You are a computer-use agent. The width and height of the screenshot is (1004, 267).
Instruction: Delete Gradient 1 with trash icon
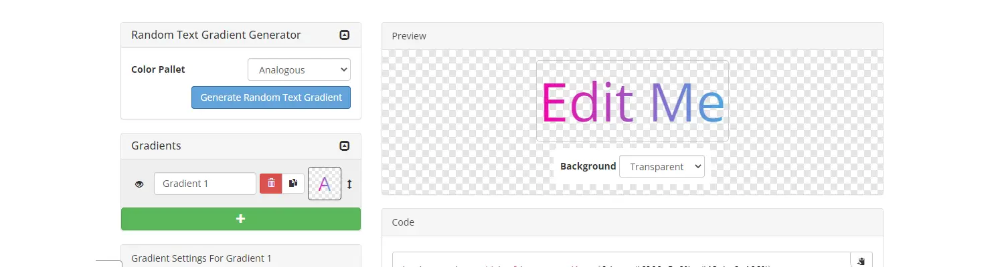(x=271, y=184)
